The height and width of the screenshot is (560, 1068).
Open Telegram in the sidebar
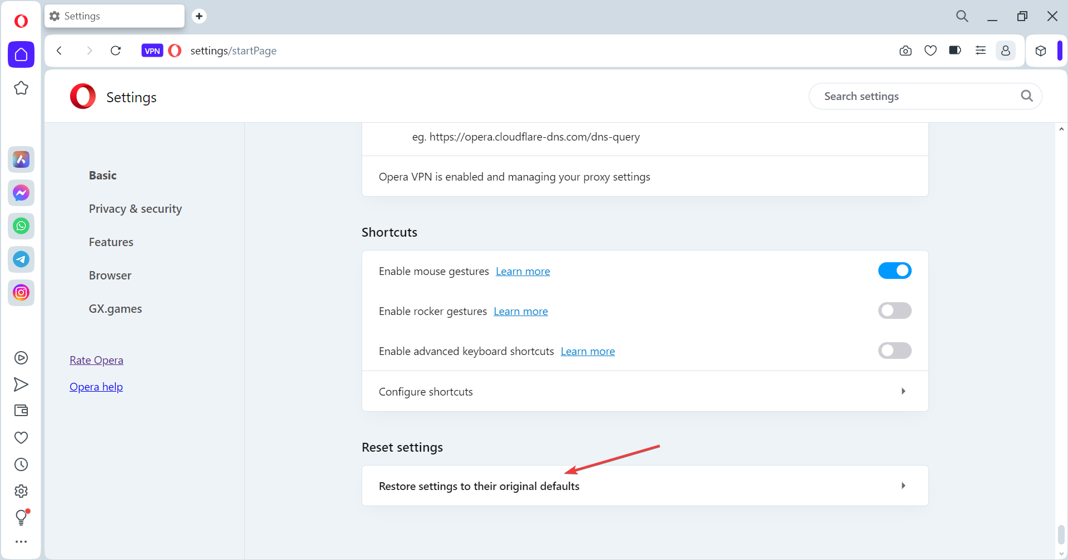(21, 259)
